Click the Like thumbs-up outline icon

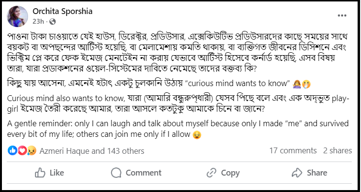(x=40, y=173)
